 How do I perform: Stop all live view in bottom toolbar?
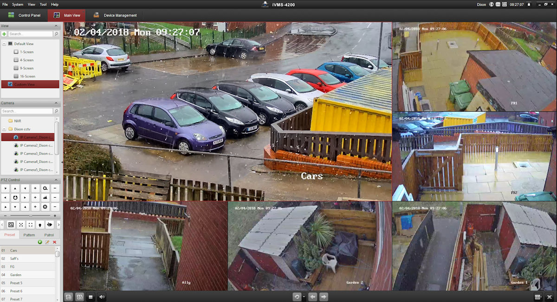(x=91, y=297)
